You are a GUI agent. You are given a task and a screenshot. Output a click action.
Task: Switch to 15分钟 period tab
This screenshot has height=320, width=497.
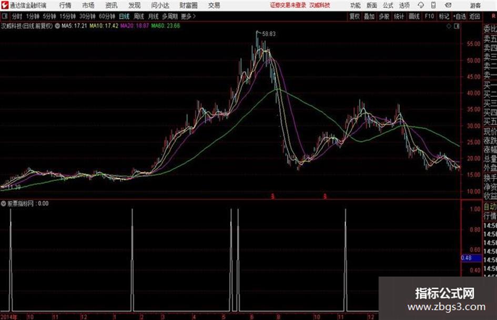coord(68,16)
